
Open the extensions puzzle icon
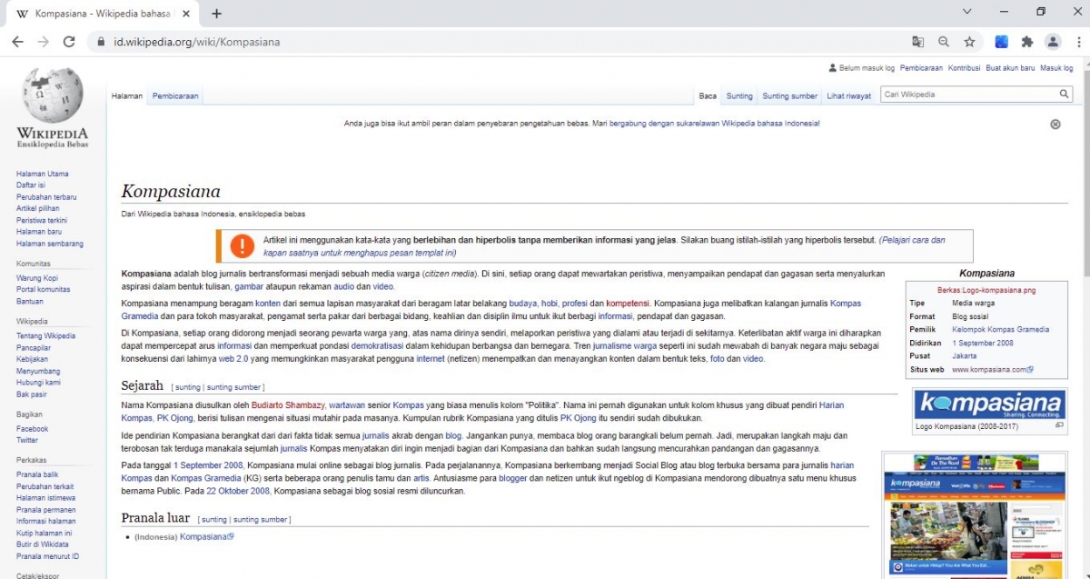(1027, 42)
